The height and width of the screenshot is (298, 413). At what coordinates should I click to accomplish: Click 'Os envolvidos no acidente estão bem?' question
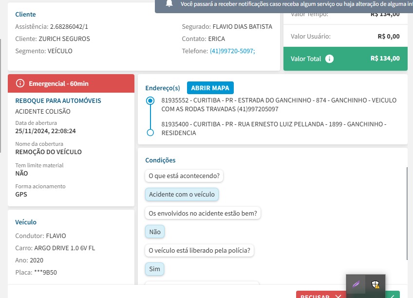coord(203,213)
